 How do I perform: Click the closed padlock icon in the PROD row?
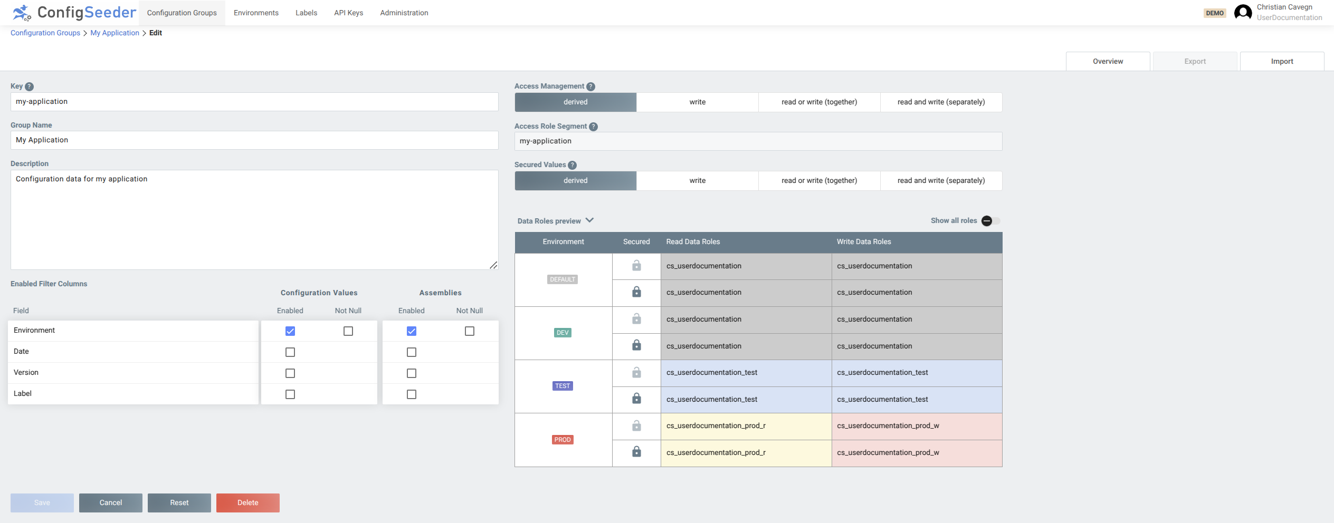(636, 452)
